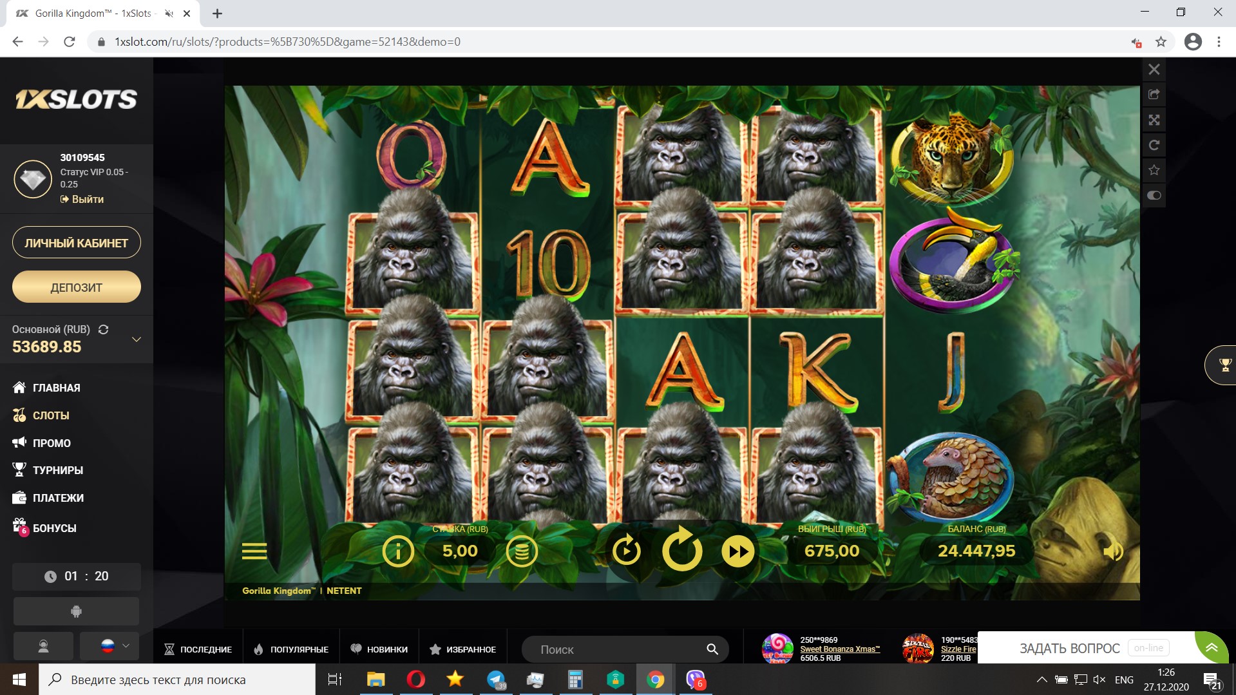Open ЛИЧНЫЙ КАБИНЕТ
The width and height of the screenshot is (1236, 695).
(x=76, y=243)
